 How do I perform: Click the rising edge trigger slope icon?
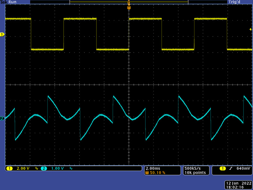(x=231, y=168)
